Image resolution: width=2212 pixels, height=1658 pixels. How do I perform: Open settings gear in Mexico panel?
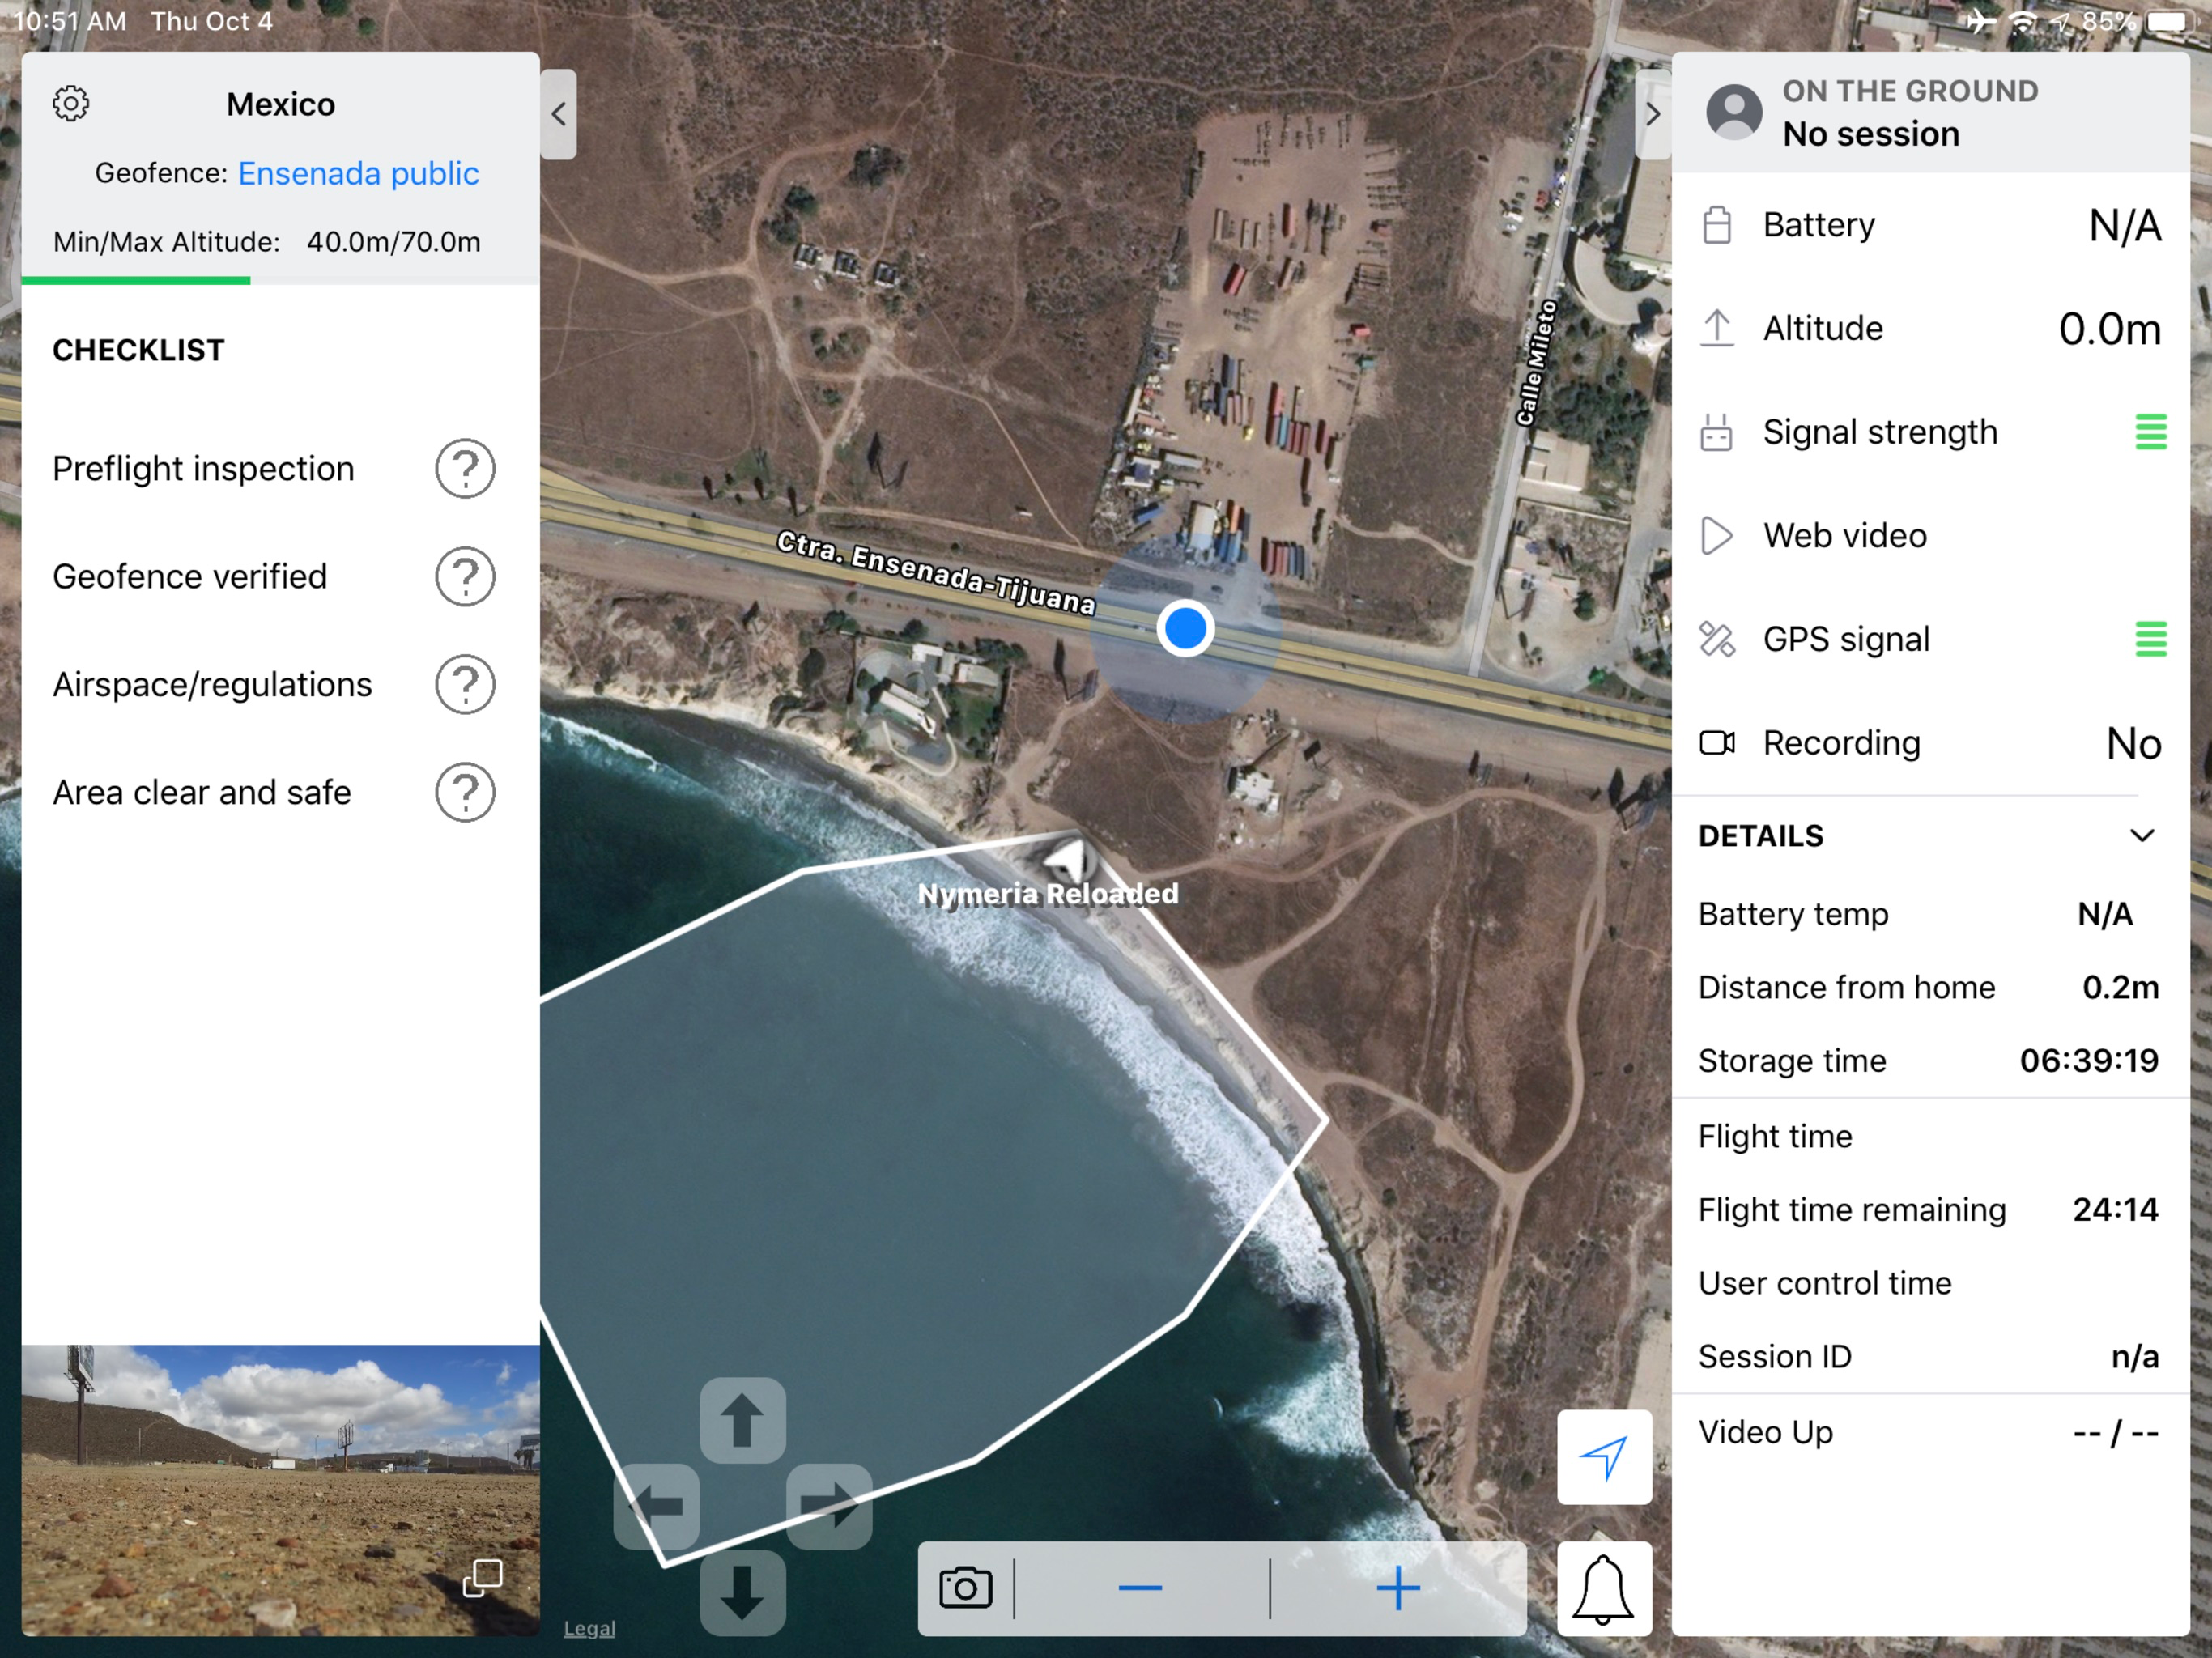click(71, 103)
